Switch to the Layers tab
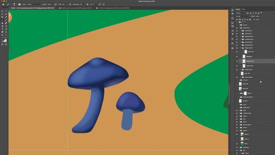 coord(238,9)
